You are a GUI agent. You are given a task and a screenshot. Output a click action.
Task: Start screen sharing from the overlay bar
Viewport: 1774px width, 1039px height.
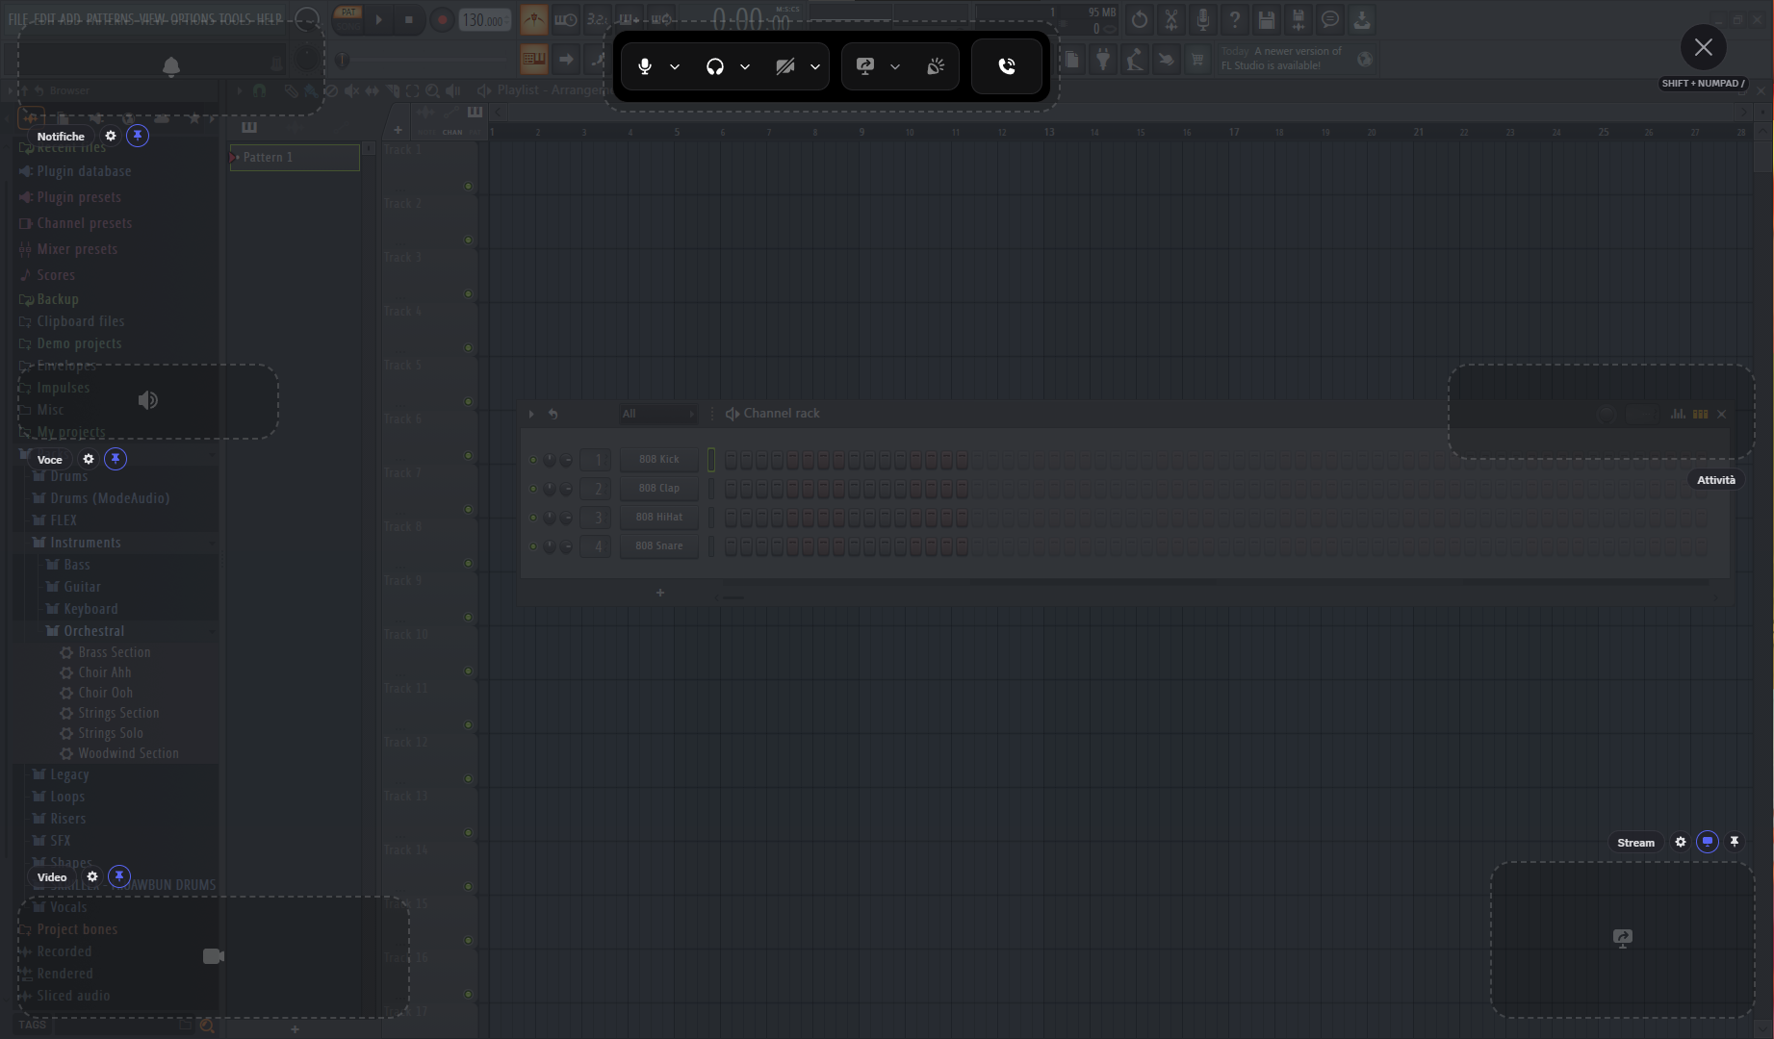(x=865, y=66)
